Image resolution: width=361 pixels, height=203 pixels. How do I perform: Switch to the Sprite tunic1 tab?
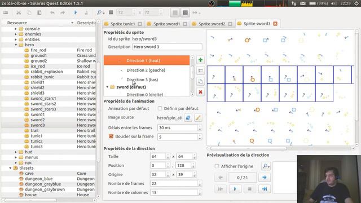pos(123,24)
